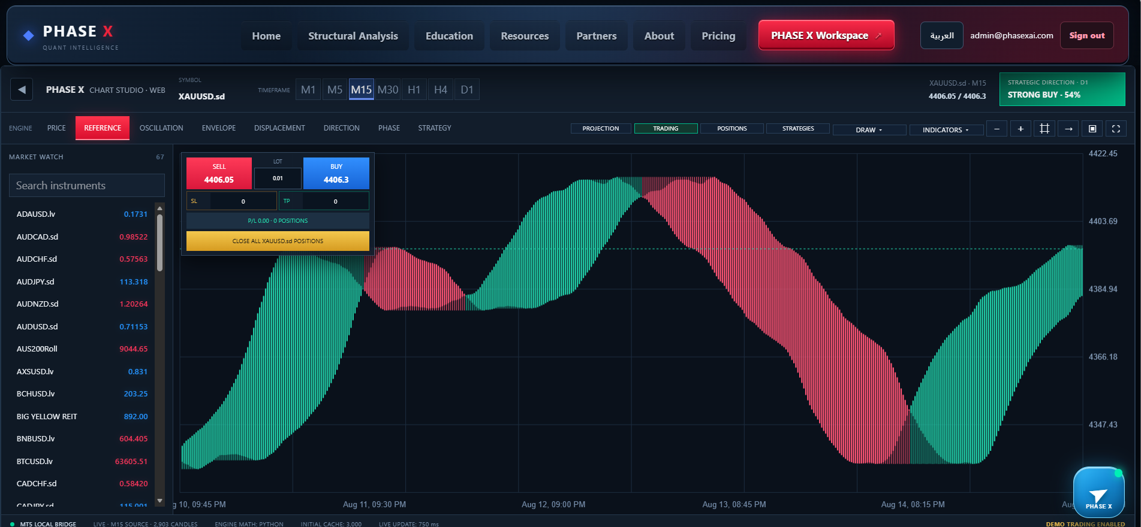Switch to the Displacement engine tab
This screenshot has width=1141, height=527.
pyautogui.click(x=279, y=128)
